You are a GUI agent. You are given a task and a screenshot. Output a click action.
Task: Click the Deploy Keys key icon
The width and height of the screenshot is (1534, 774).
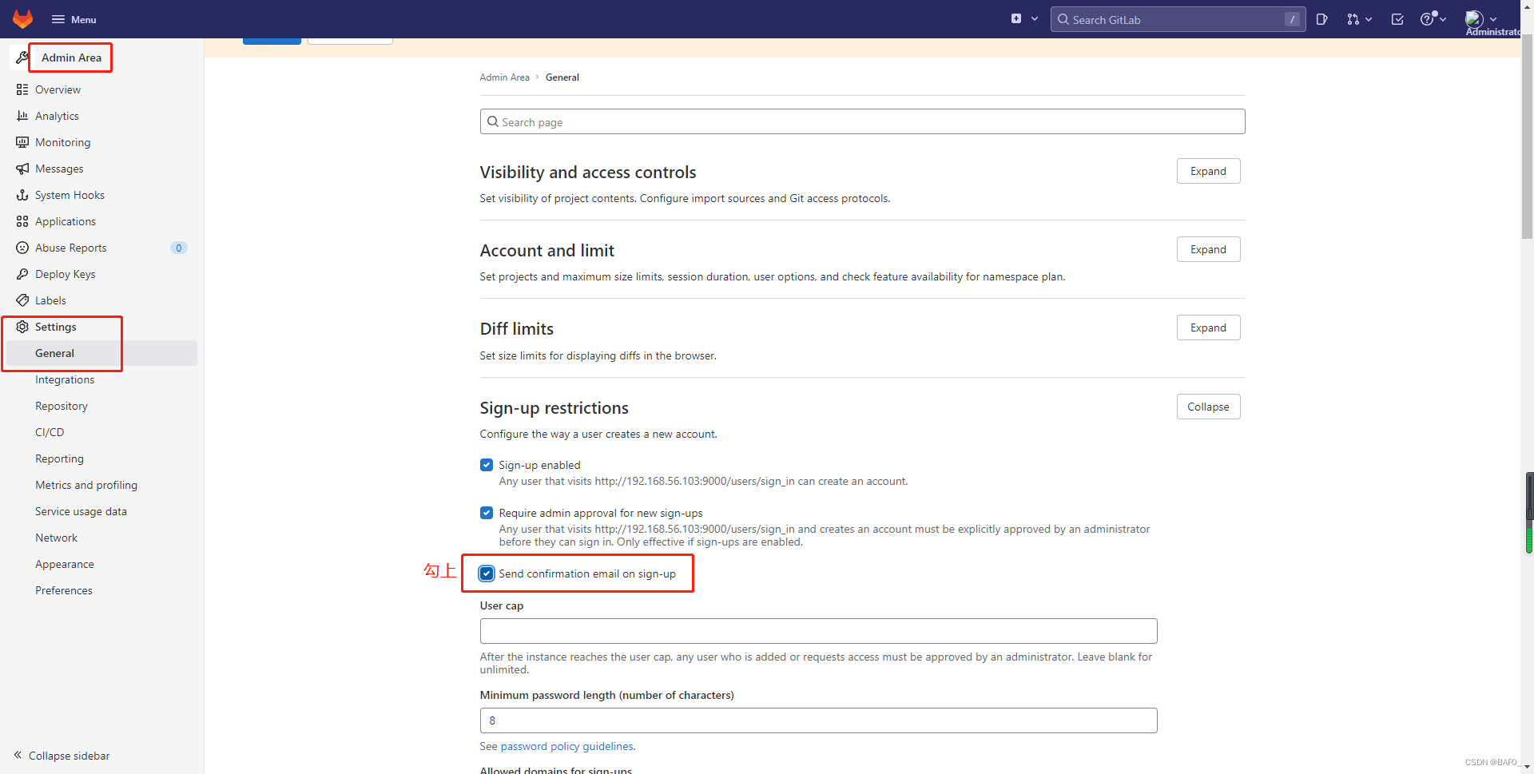22,274
